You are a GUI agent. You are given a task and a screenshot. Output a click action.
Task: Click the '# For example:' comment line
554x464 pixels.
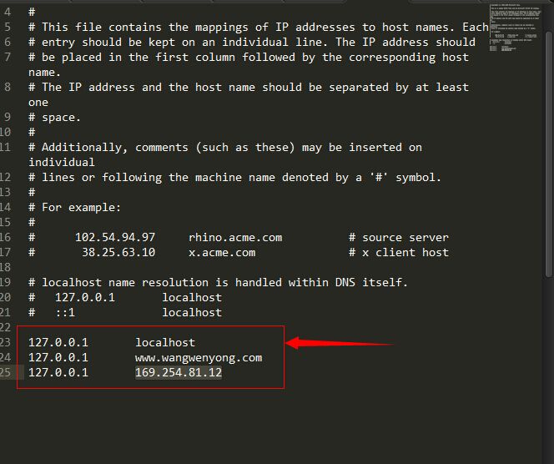tap(75, 207)
